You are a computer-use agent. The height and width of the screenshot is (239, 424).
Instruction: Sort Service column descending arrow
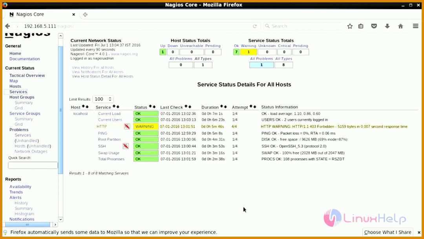click(x=118, y=107)
